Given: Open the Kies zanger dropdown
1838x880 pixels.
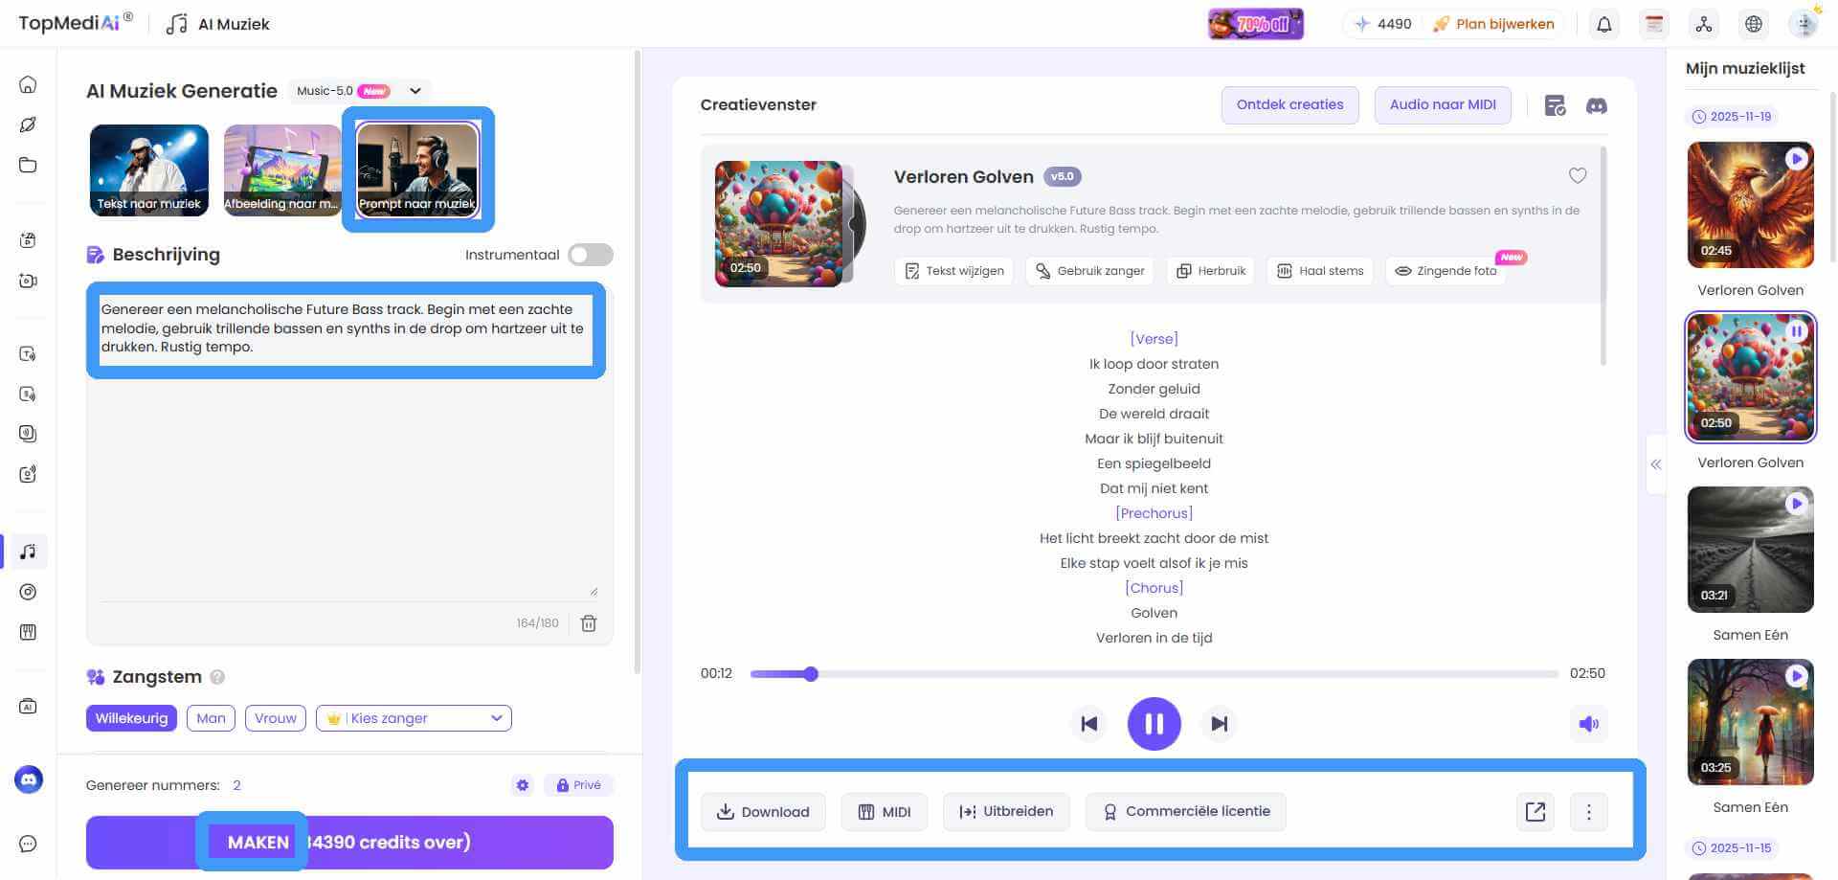Looking at the screenshot, I should point(413,717).
